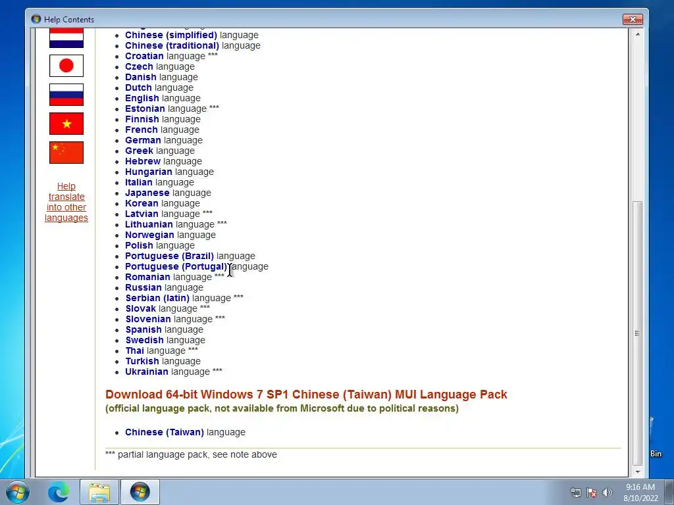Click the Netherlands flag icon
The width and height of the screenshot is (674, 505).
(x=66, y=37)
